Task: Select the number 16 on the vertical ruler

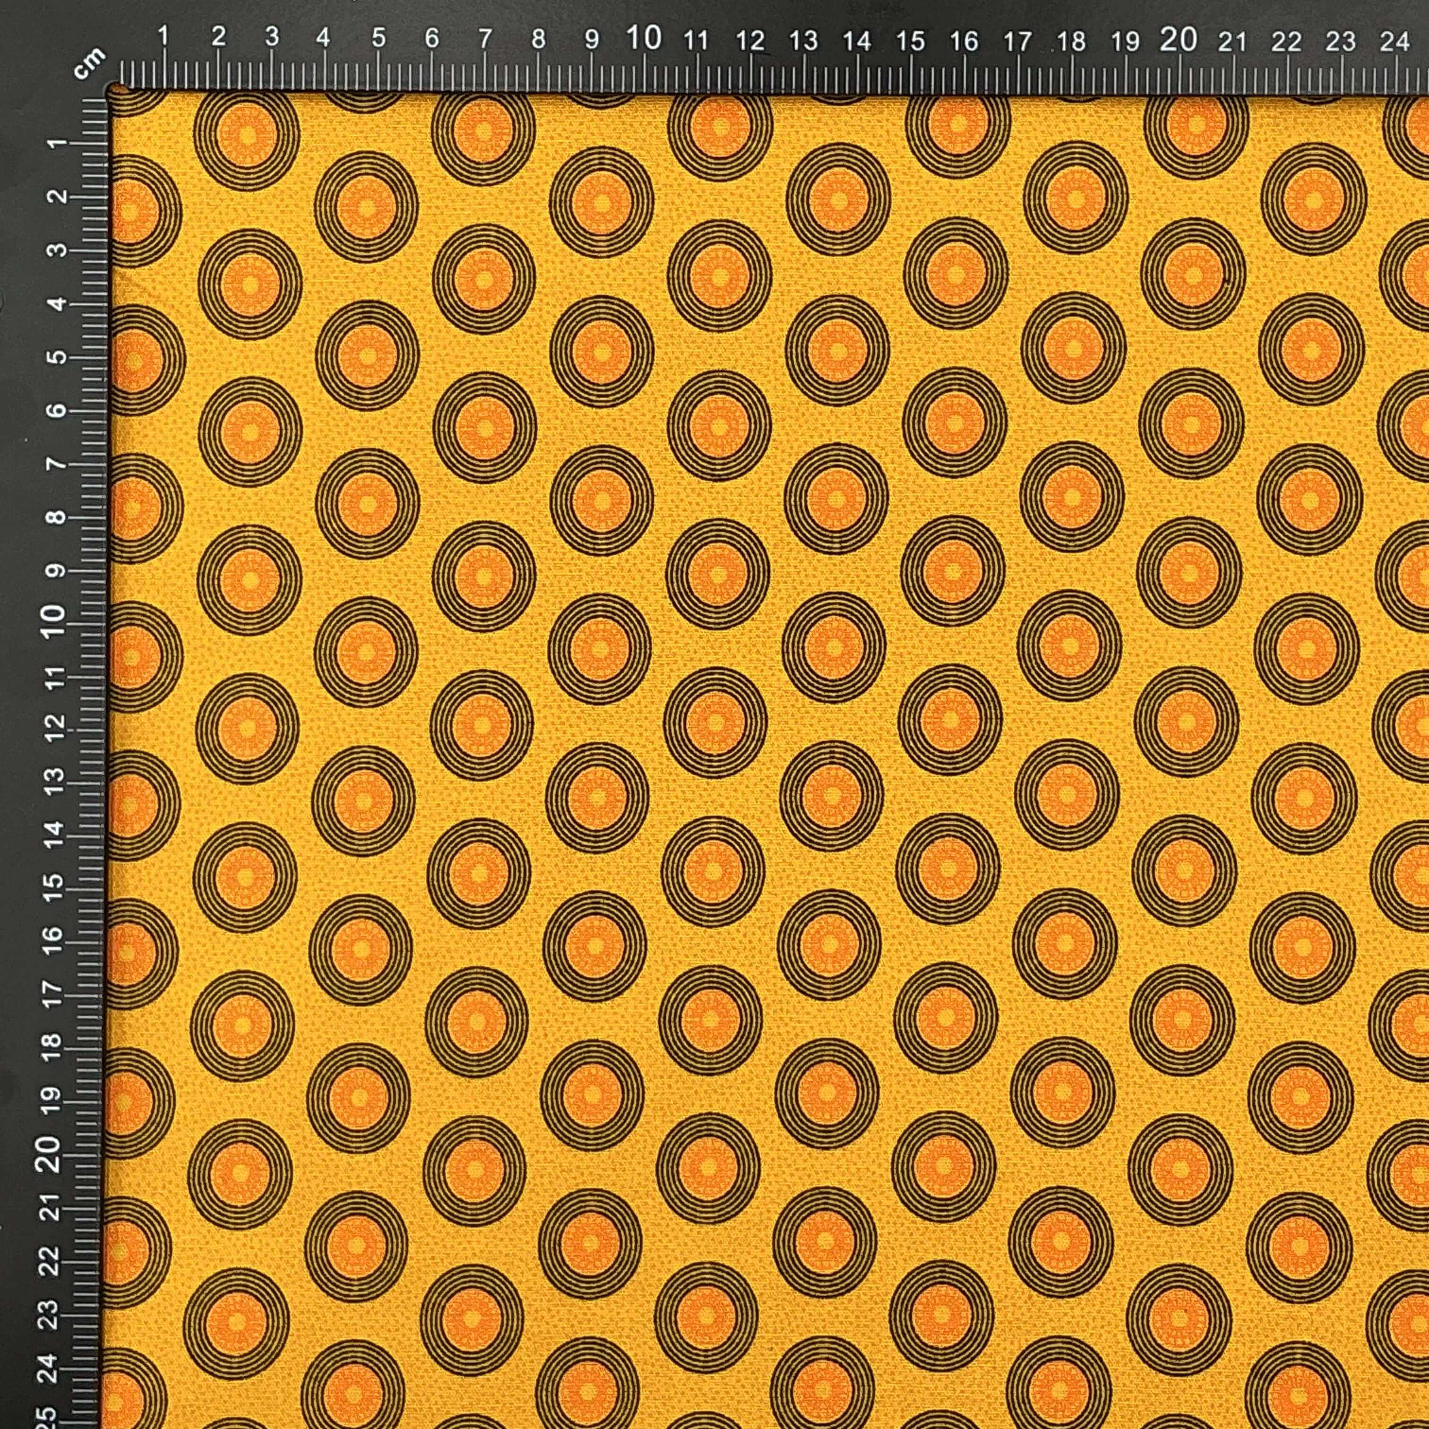Action: [52, 941]
